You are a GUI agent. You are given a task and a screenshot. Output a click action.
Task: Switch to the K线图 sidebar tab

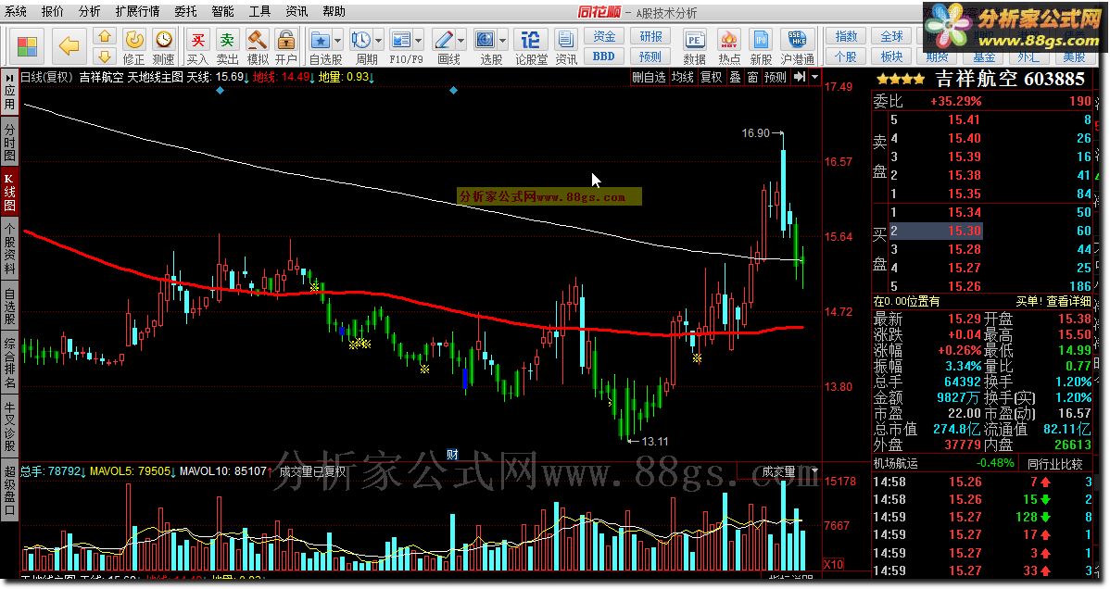10,192
